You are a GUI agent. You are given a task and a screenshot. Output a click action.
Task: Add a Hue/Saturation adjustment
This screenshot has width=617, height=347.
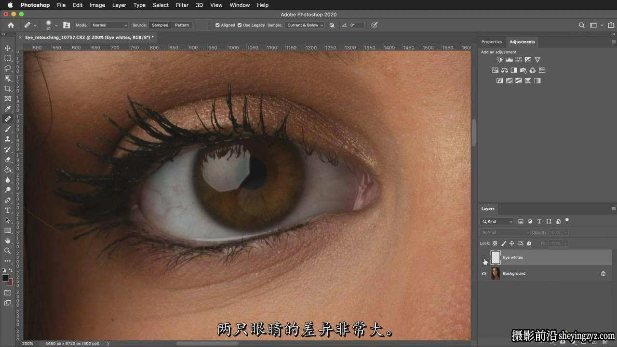pos(495,70)
